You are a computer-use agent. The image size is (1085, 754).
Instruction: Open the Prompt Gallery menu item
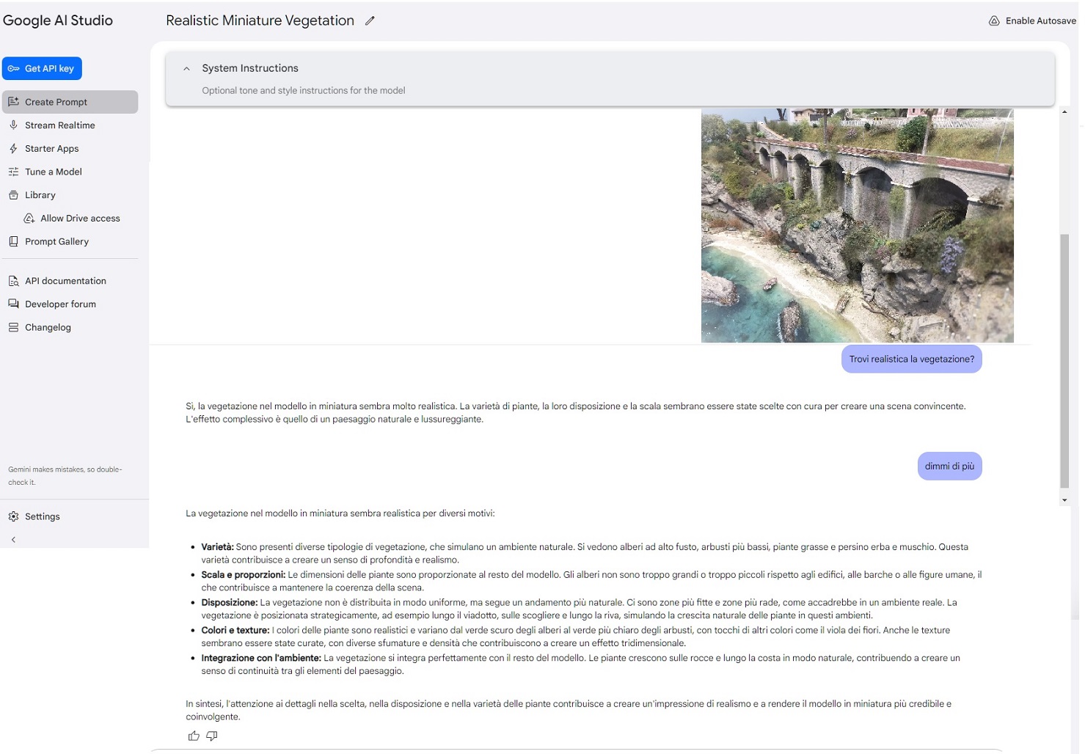(x=56, y=241)
